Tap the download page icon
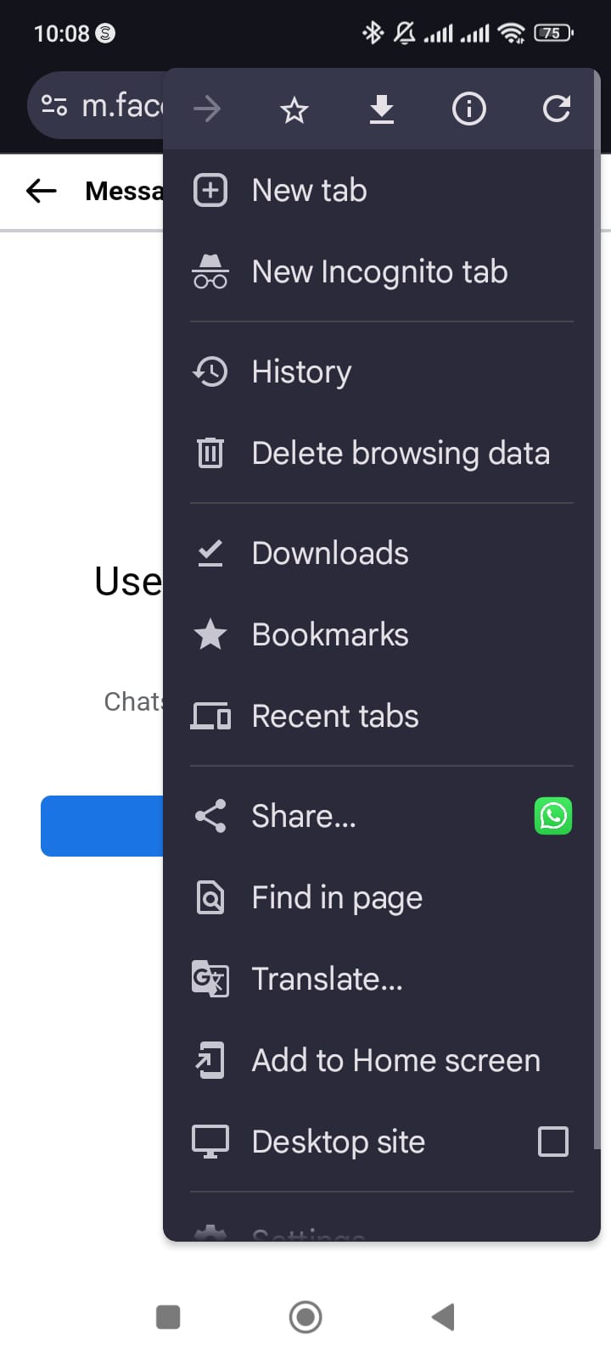 pyautogui.click(x=381, y=109)
